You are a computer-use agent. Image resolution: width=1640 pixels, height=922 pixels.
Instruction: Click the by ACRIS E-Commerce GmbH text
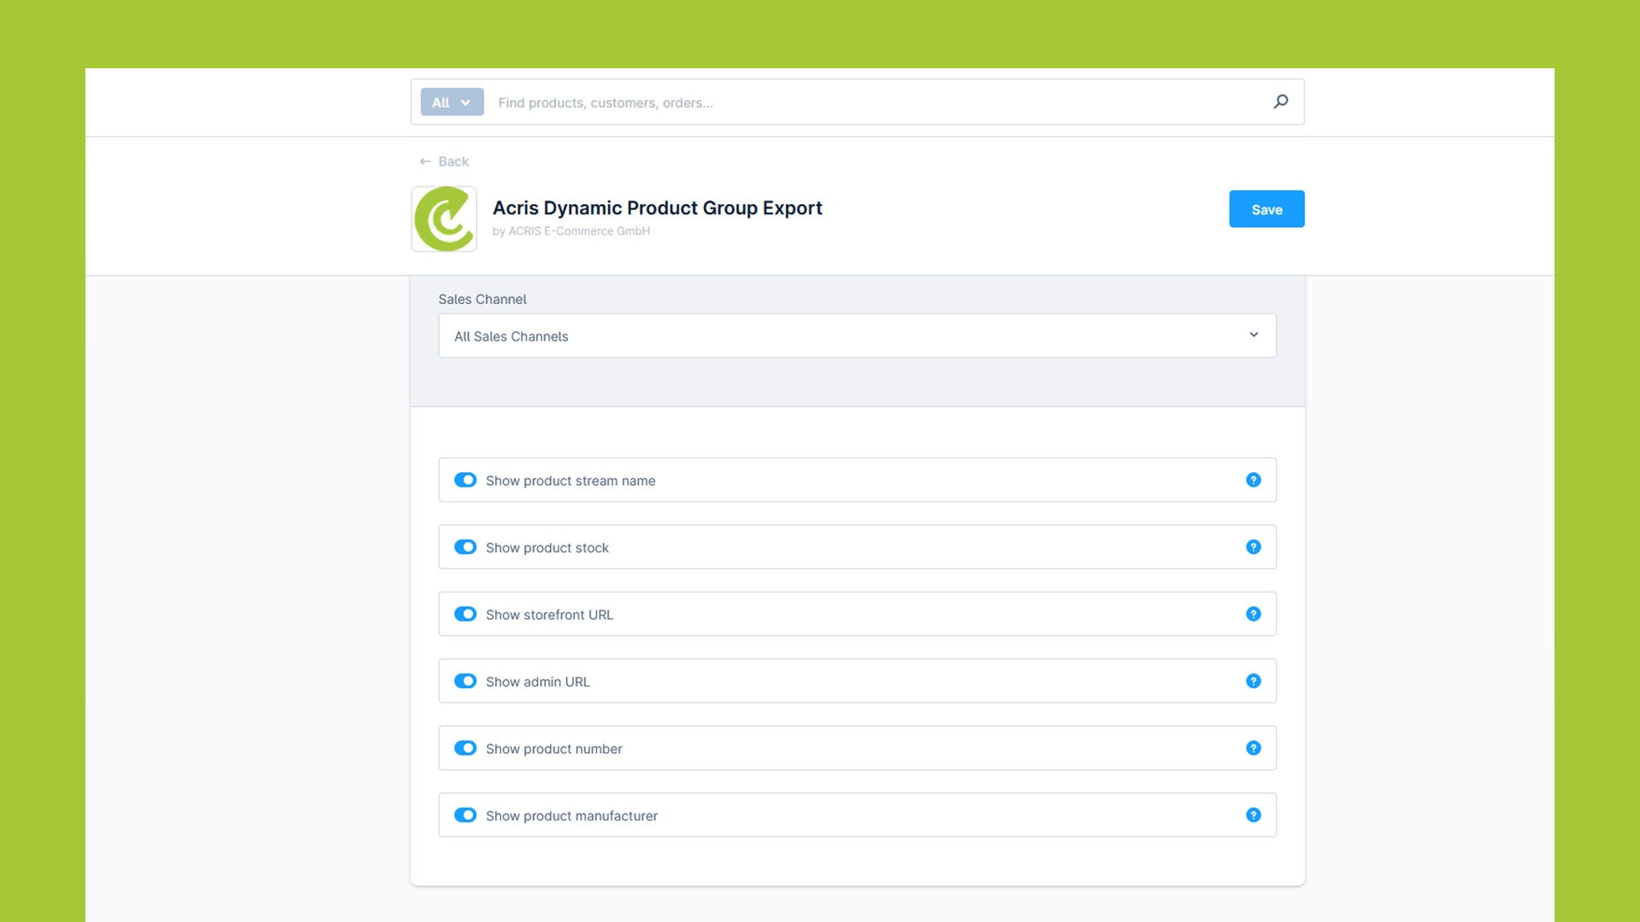pos(571,231)
